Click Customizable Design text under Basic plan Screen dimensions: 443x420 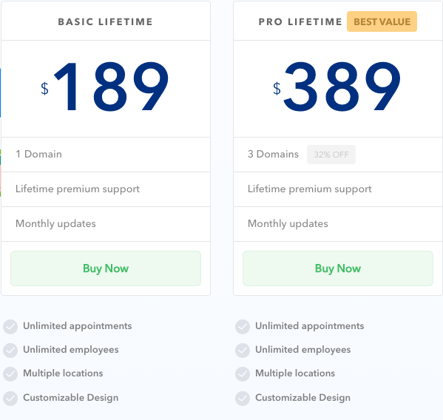pyautogui.click(x=71, y=398)
